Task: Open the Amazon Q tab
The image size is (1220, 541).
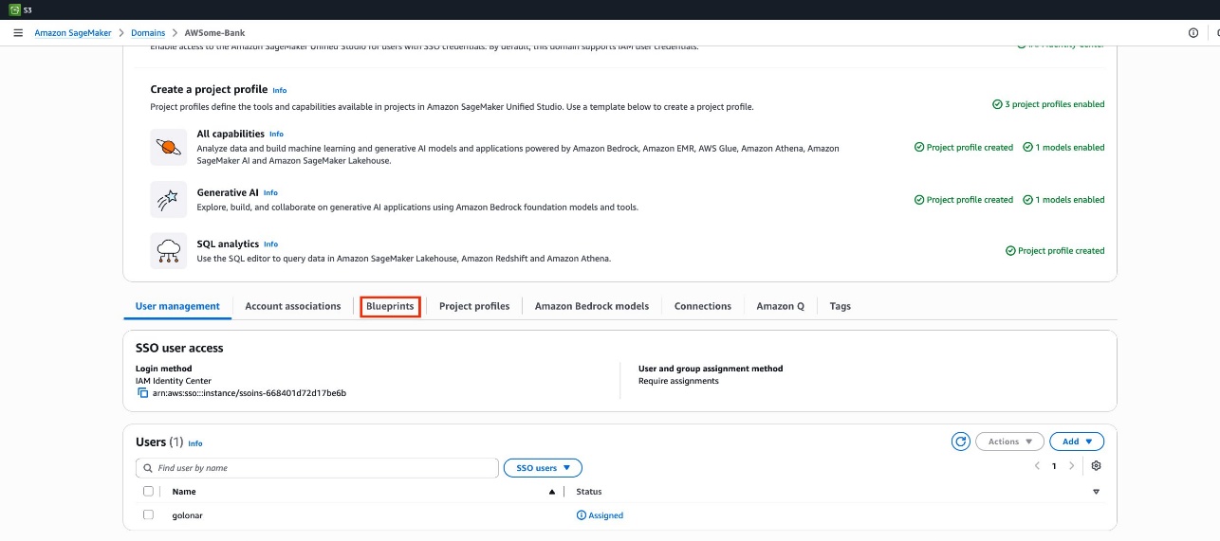Action: (781, 306)
